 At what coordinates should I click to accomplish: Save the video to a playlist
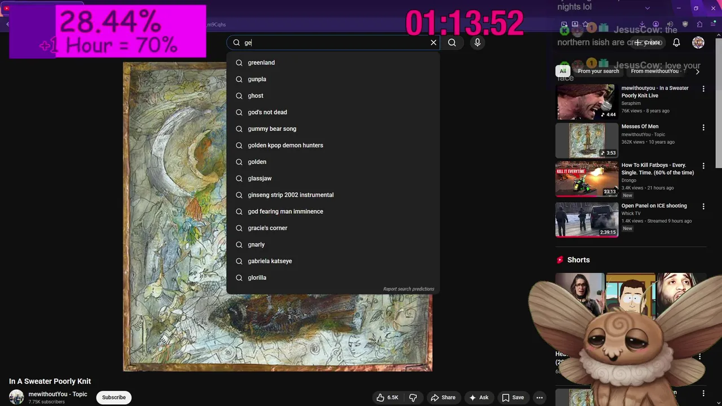point(513,398)
